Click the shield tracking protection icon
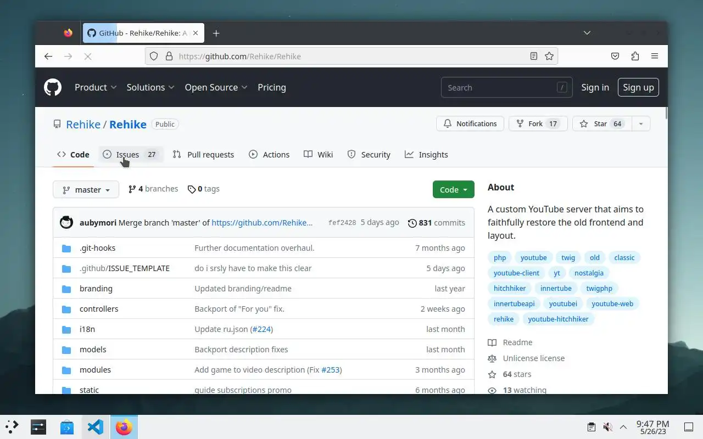 point(154,56)
